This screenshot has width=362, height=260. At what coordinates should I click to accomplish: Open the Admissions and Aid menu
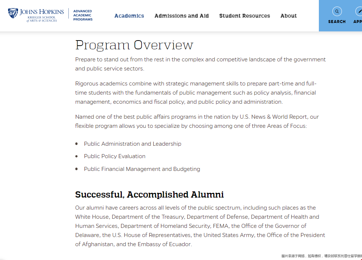tap(181, 16)
